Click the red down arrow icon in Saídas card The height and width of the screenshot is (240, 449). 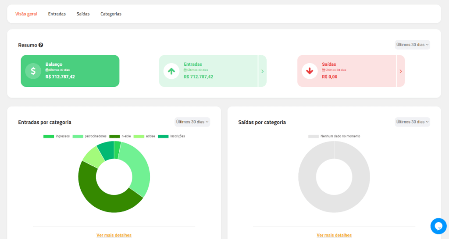310,71
